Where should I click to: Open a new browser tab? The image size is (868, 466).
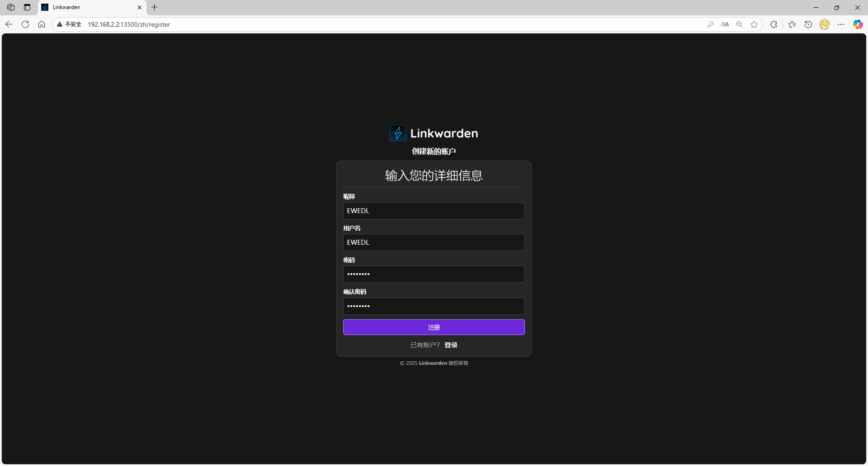coord(155,7)
